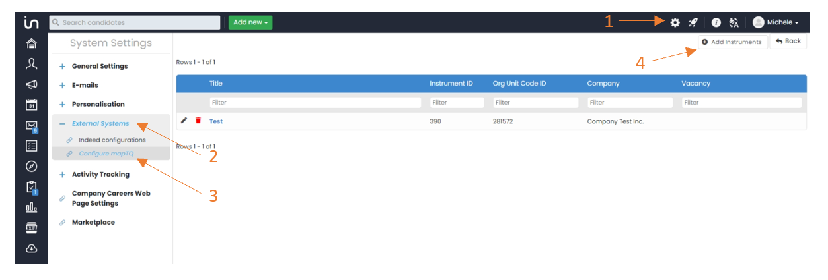Expand the General Settings section
This screenshot has width=828, height=280.
pyautogui.click(x=99, y=66)
